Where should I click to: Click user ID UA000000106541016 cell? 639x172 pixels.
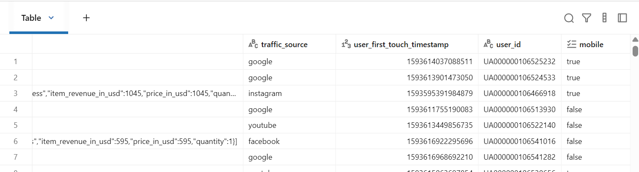(x=519, y=141)
